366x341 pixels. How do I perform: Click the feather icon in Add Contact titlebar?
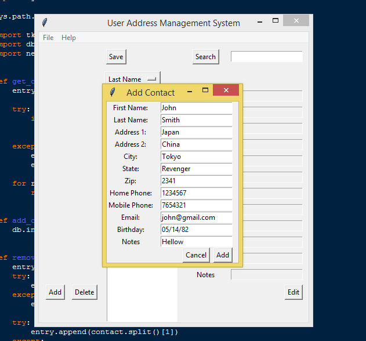click(113, 92)
